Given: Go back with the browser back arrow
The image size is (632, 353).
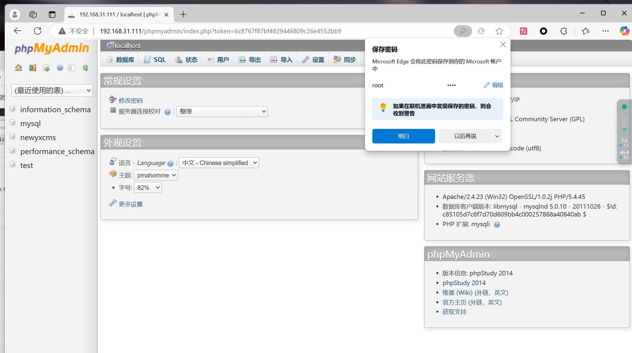Looking at the screenshot, I should [x=18, y=31].
